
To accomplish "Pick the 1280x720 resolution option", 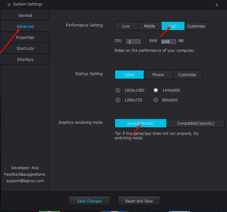I will point(118,100).
